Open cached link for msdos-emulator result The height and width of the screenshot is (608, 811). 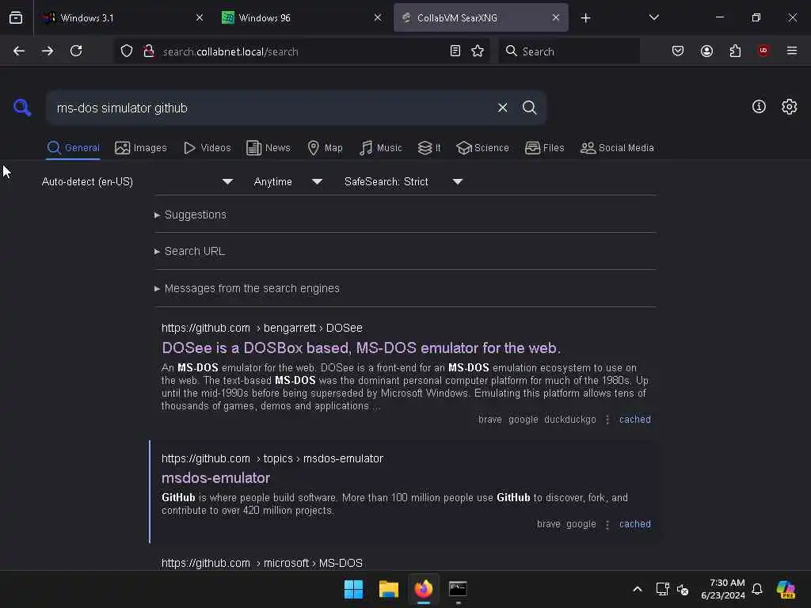[x=634, y=524]
